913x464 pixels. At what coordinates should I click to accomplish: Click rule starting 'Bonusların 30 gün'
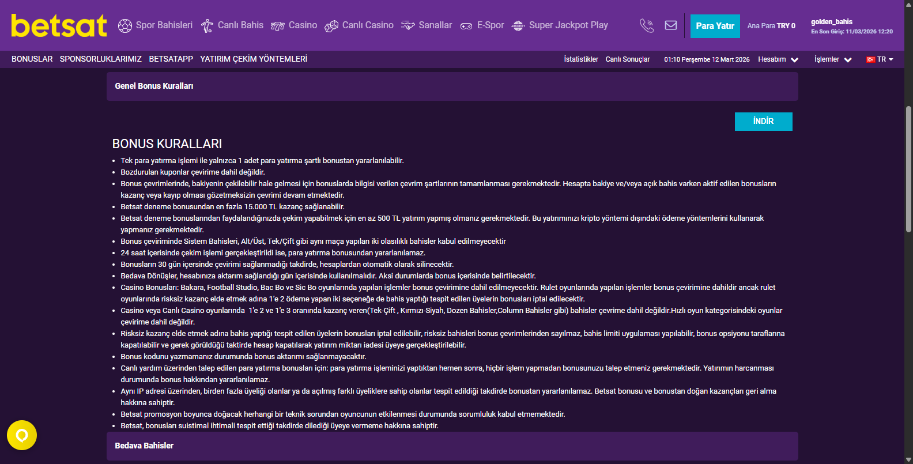287,265
